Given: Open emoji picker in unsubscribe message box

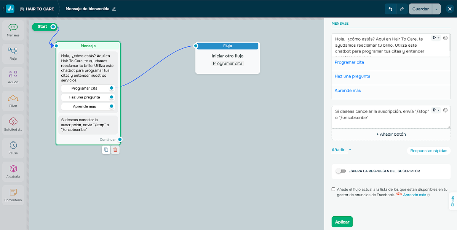Looking at the screenshot, I should [446, 110].
